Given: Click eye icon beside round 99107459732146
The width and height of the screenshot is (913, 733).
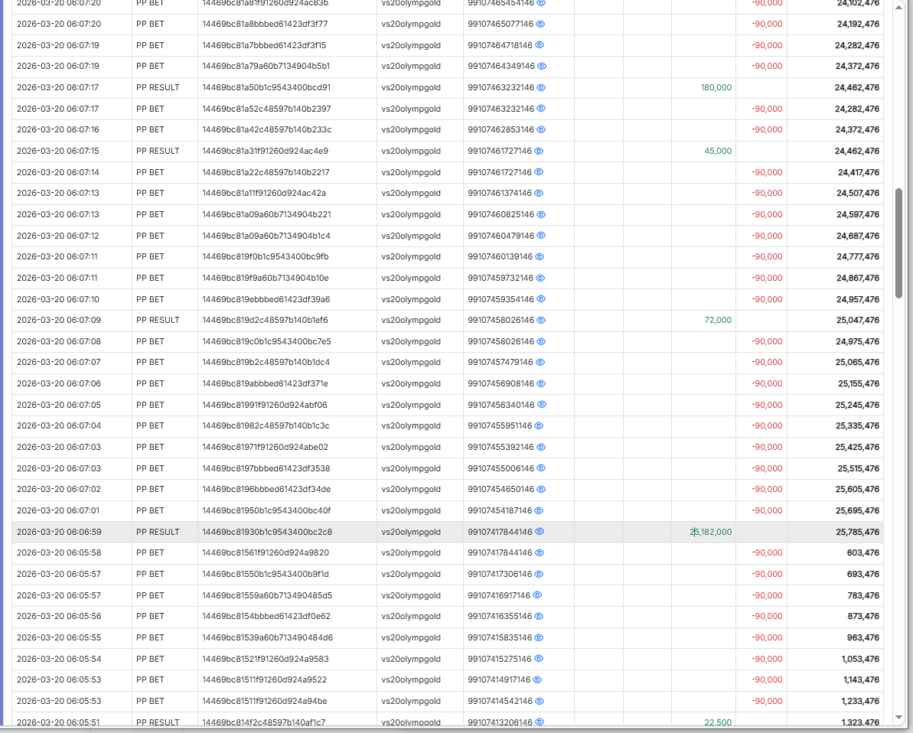Looking at the screenshot, I should click(540, 278).
